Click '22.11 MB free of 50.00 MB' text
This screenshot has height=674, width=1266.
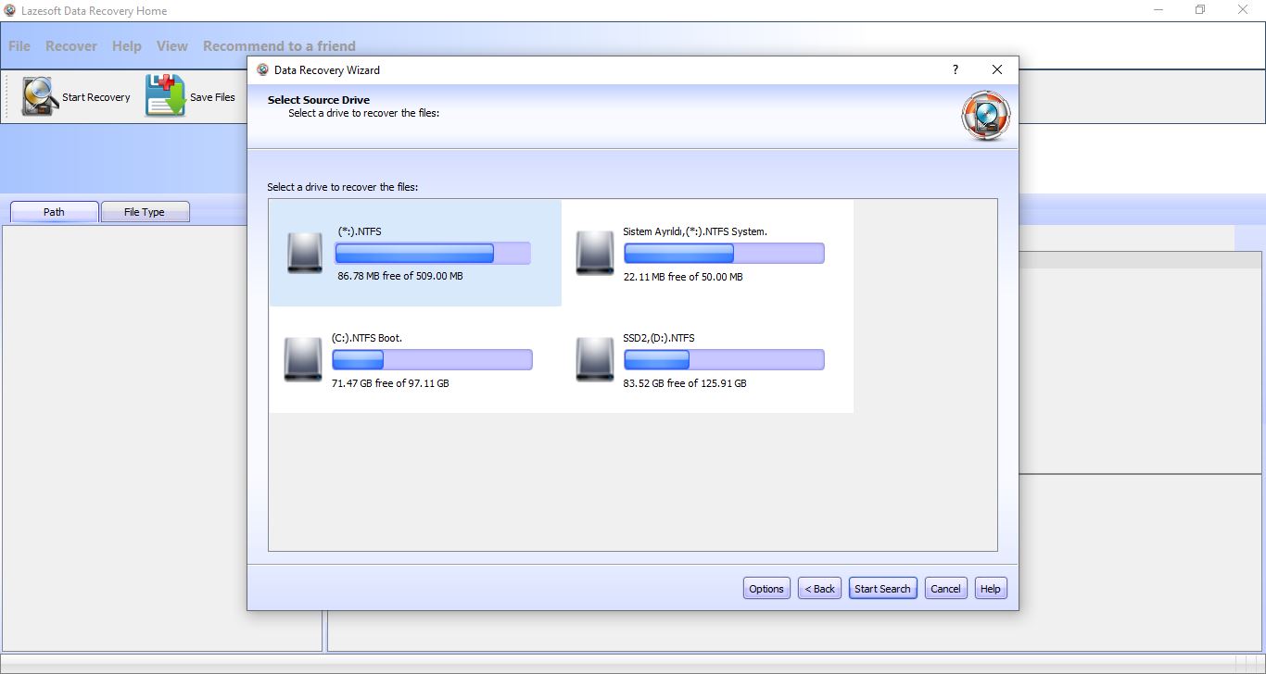click(x=683, y=277)
